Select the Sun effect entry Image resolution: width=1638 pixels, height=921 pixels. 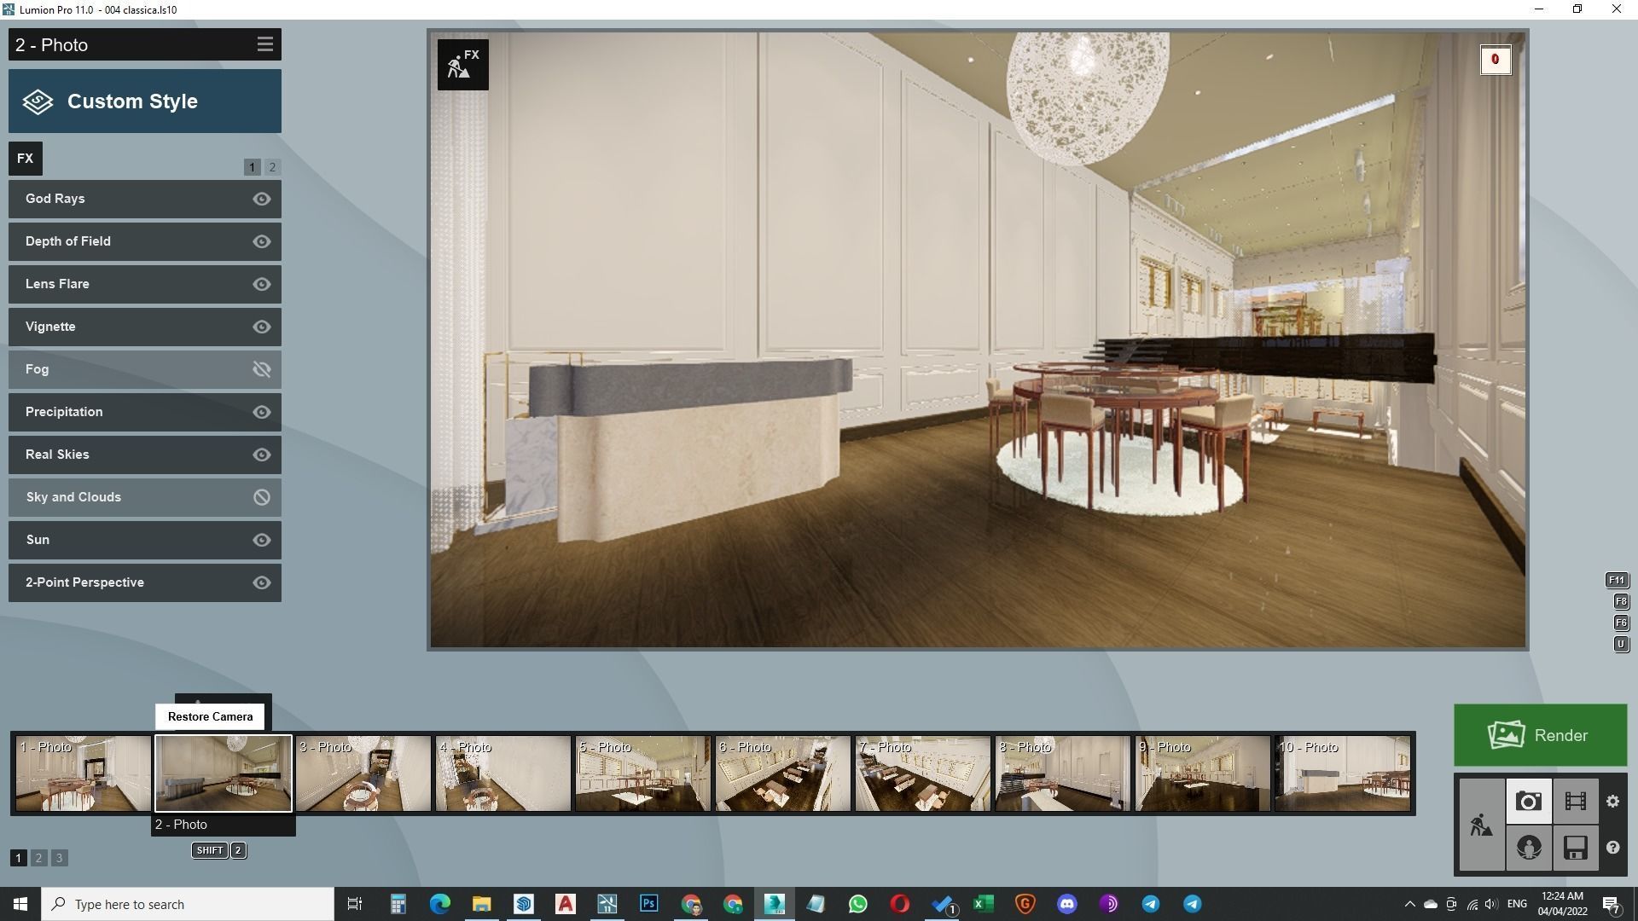145,540
